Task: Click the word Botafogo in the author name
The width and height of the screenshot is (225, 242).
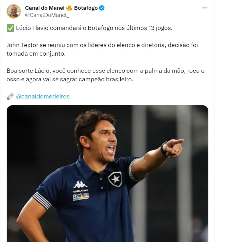Action: coord(86,8)
